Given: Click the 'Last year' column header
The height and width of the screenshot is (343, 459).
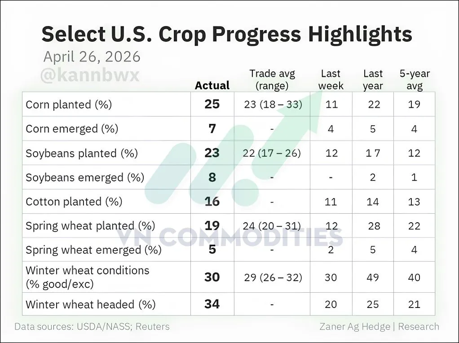Looking at the screenshot, I should (373, 79).
